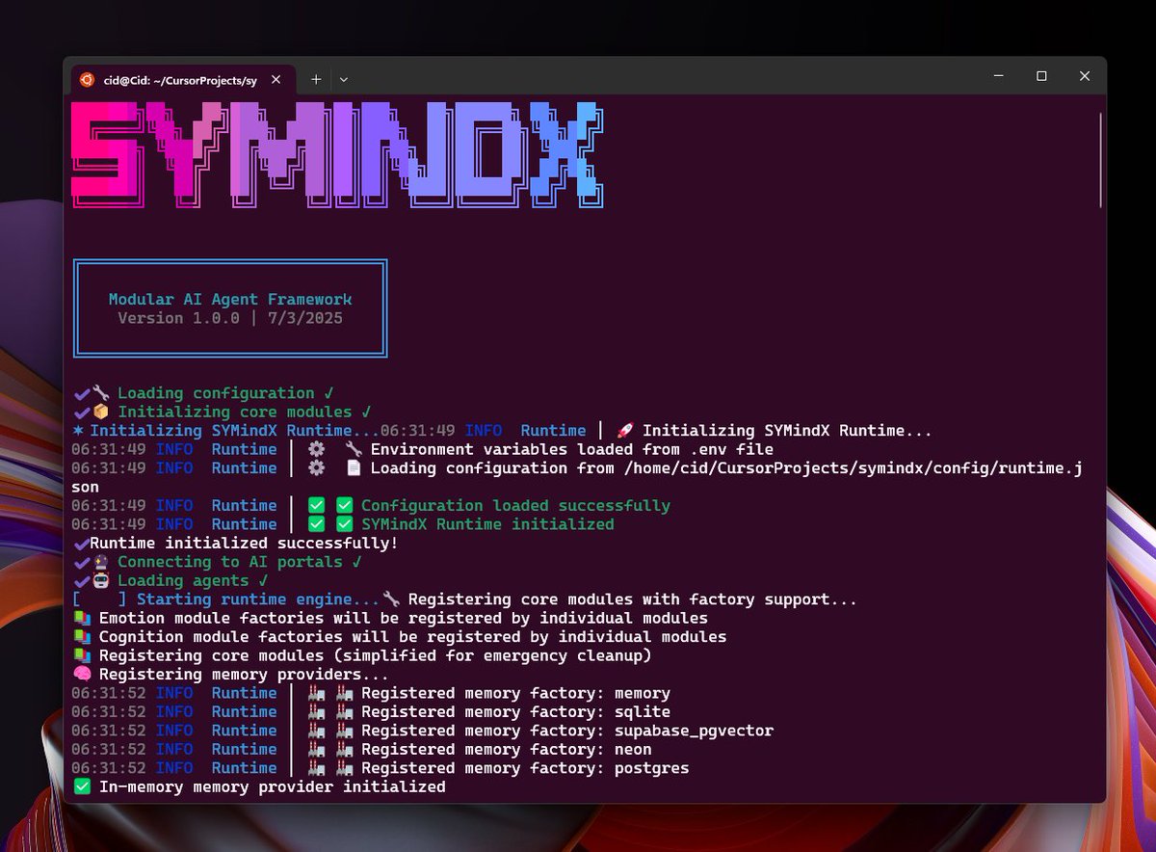
Task: Click 06:31:49 timestamp on Environment variables row
Action: coord(109,449)
